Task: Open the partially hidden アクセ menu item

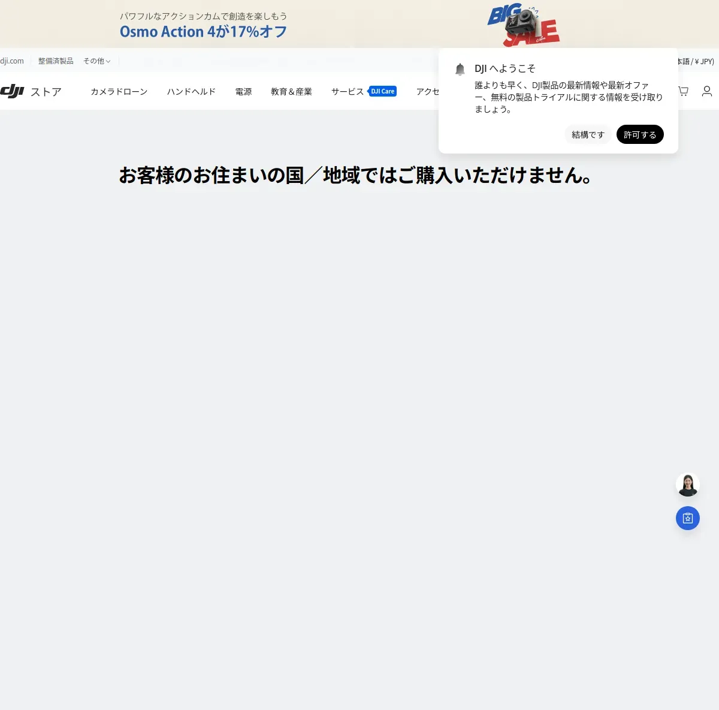Action: [x=428, y=92]
